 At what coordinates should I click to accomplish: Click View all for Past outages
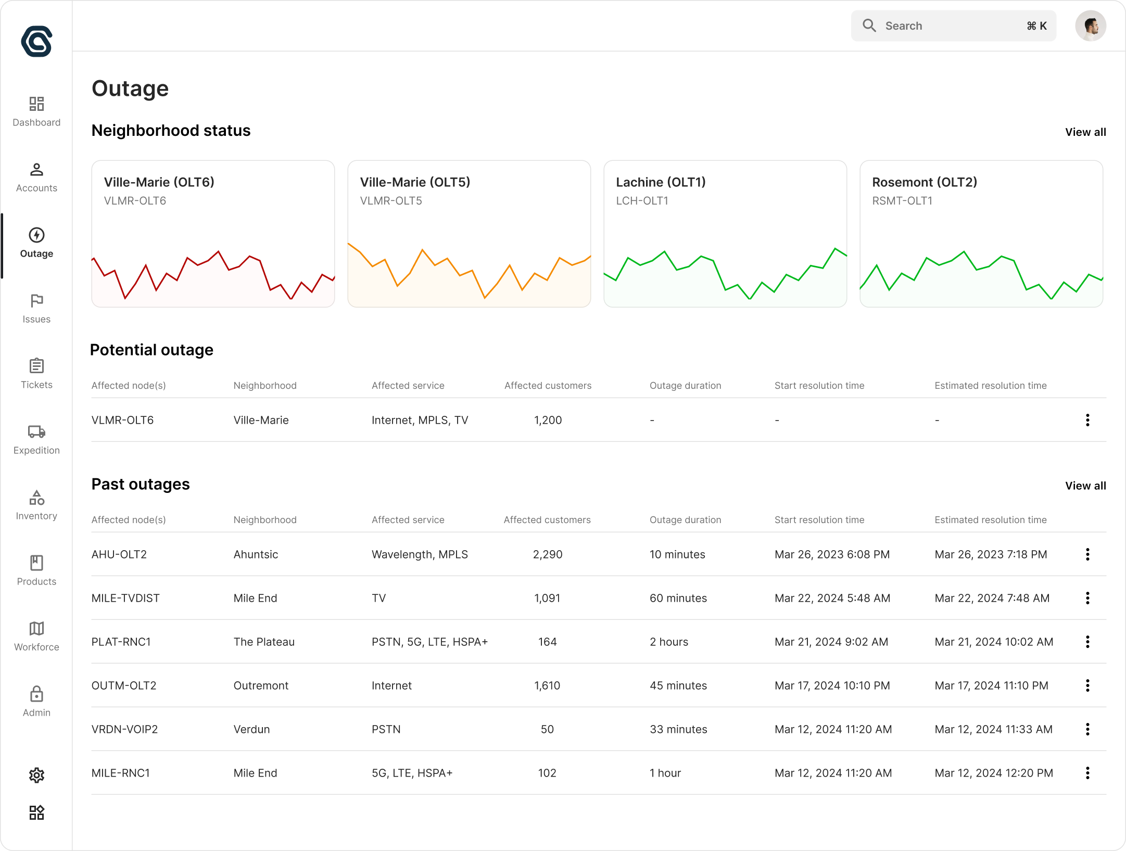[1085, 486]
